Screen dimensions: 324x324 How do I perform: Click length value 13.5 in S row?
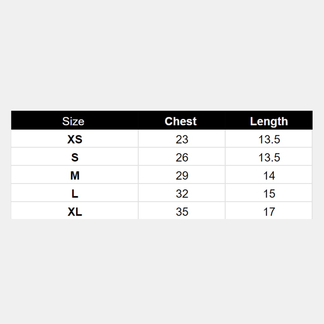coord(269,157)
